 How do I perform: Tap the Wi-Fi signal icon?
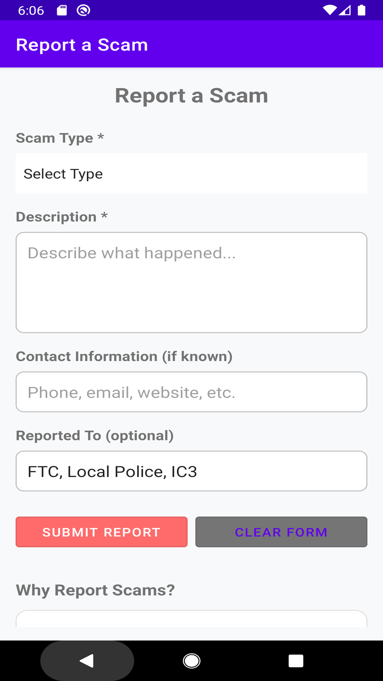pyautogui.click(x=329, y=10)
